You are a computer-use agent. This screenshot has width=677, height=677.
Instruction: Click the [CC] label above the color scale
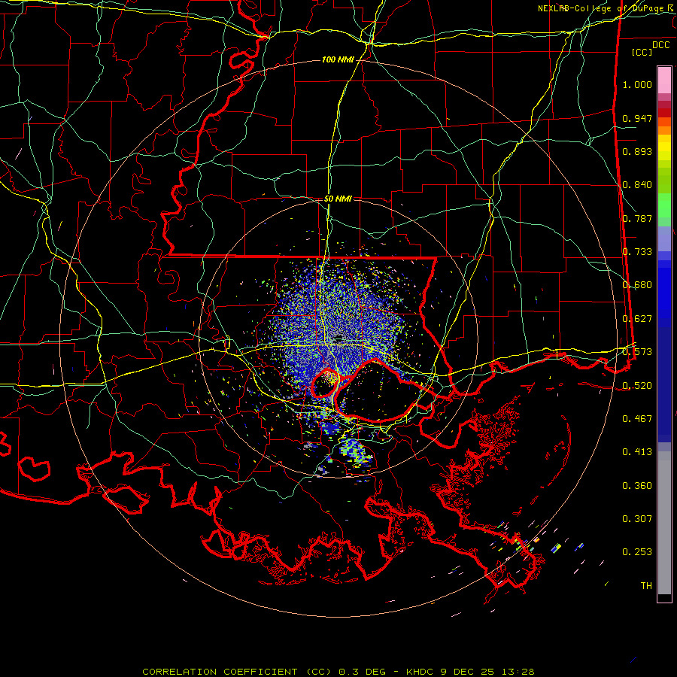tap(642, 52)
